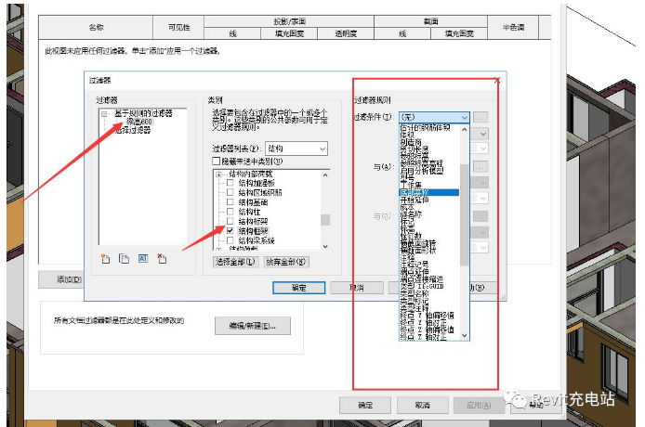Click the 编辑/新建(E)... button
This screenshot has width=645, height=427.
(253, 326)
